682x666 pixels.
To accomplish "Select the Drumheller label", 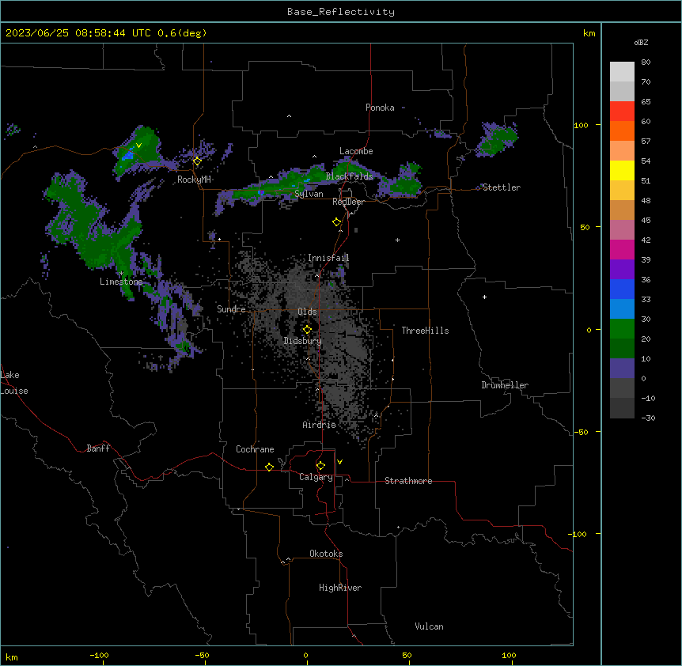I will coord(505,385).
